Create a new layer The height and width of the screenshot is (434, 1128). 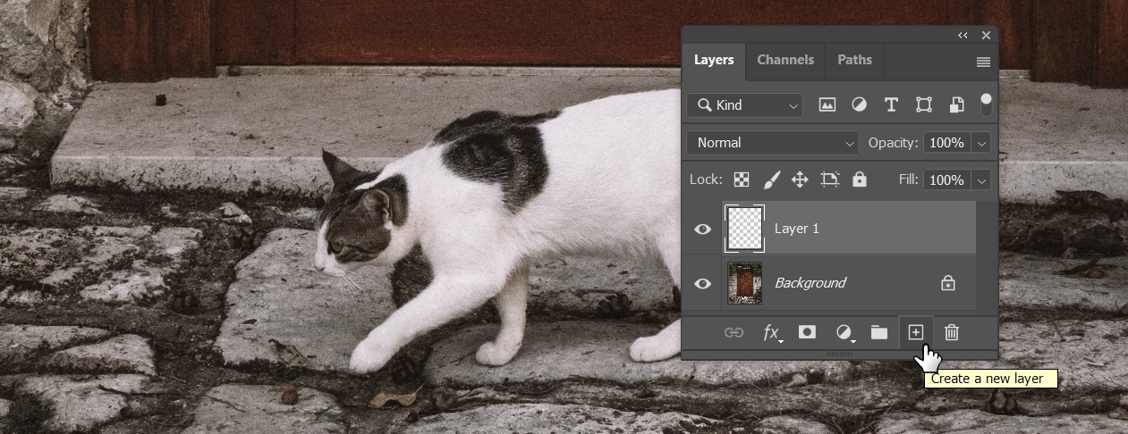(915, 332)
